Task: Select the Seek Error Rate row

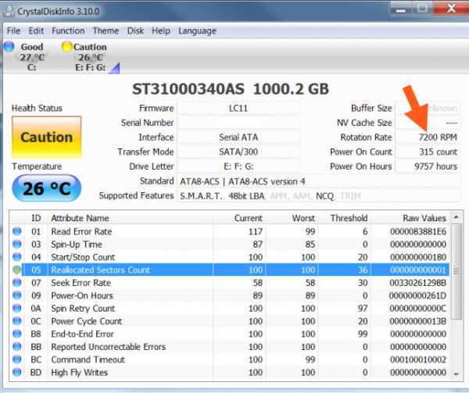Action: pyautogui.click(x=229, y=283)
